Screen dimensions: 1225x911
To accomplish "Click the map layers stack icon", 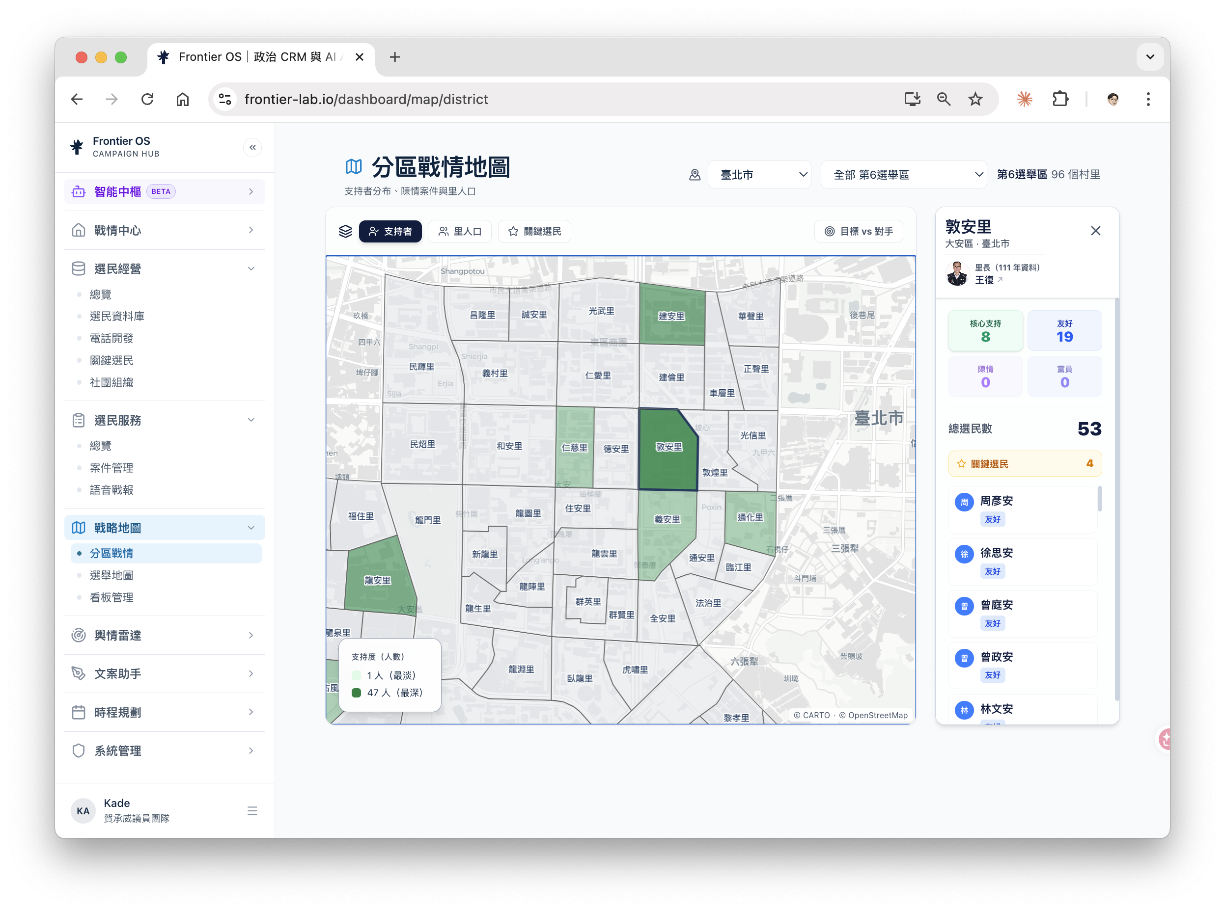I will point(345,231).
